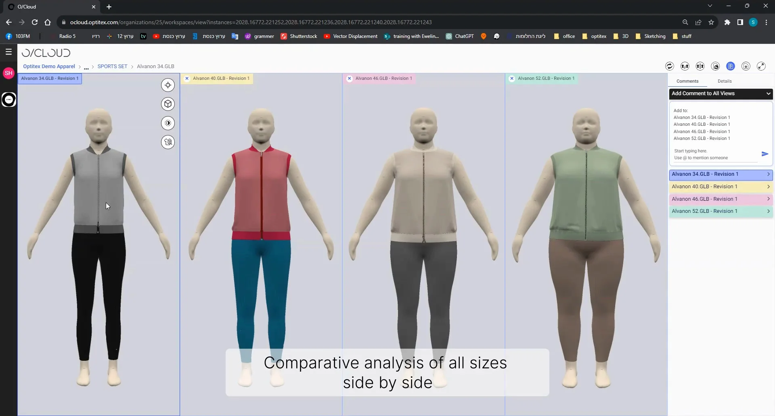Open the lighting brightness settings icon
Screen dimensions: 775x416
(168, 123)
